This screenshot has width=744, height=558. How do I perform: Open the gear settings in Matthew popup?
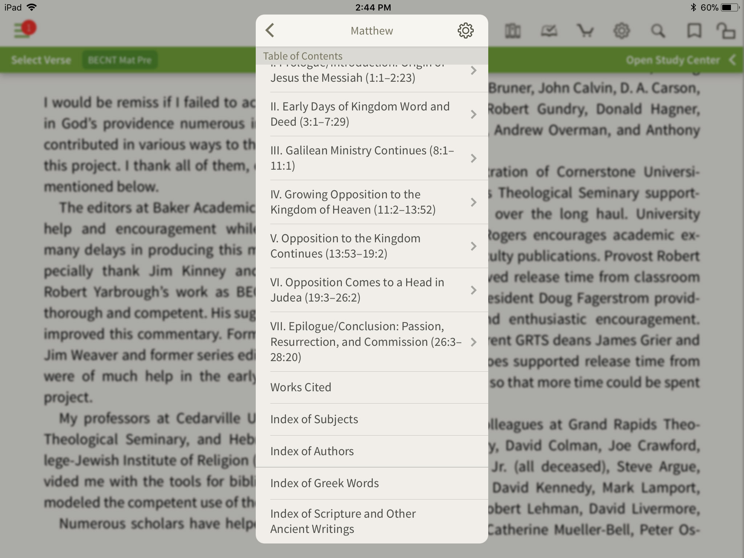click(x=465, y=31)
